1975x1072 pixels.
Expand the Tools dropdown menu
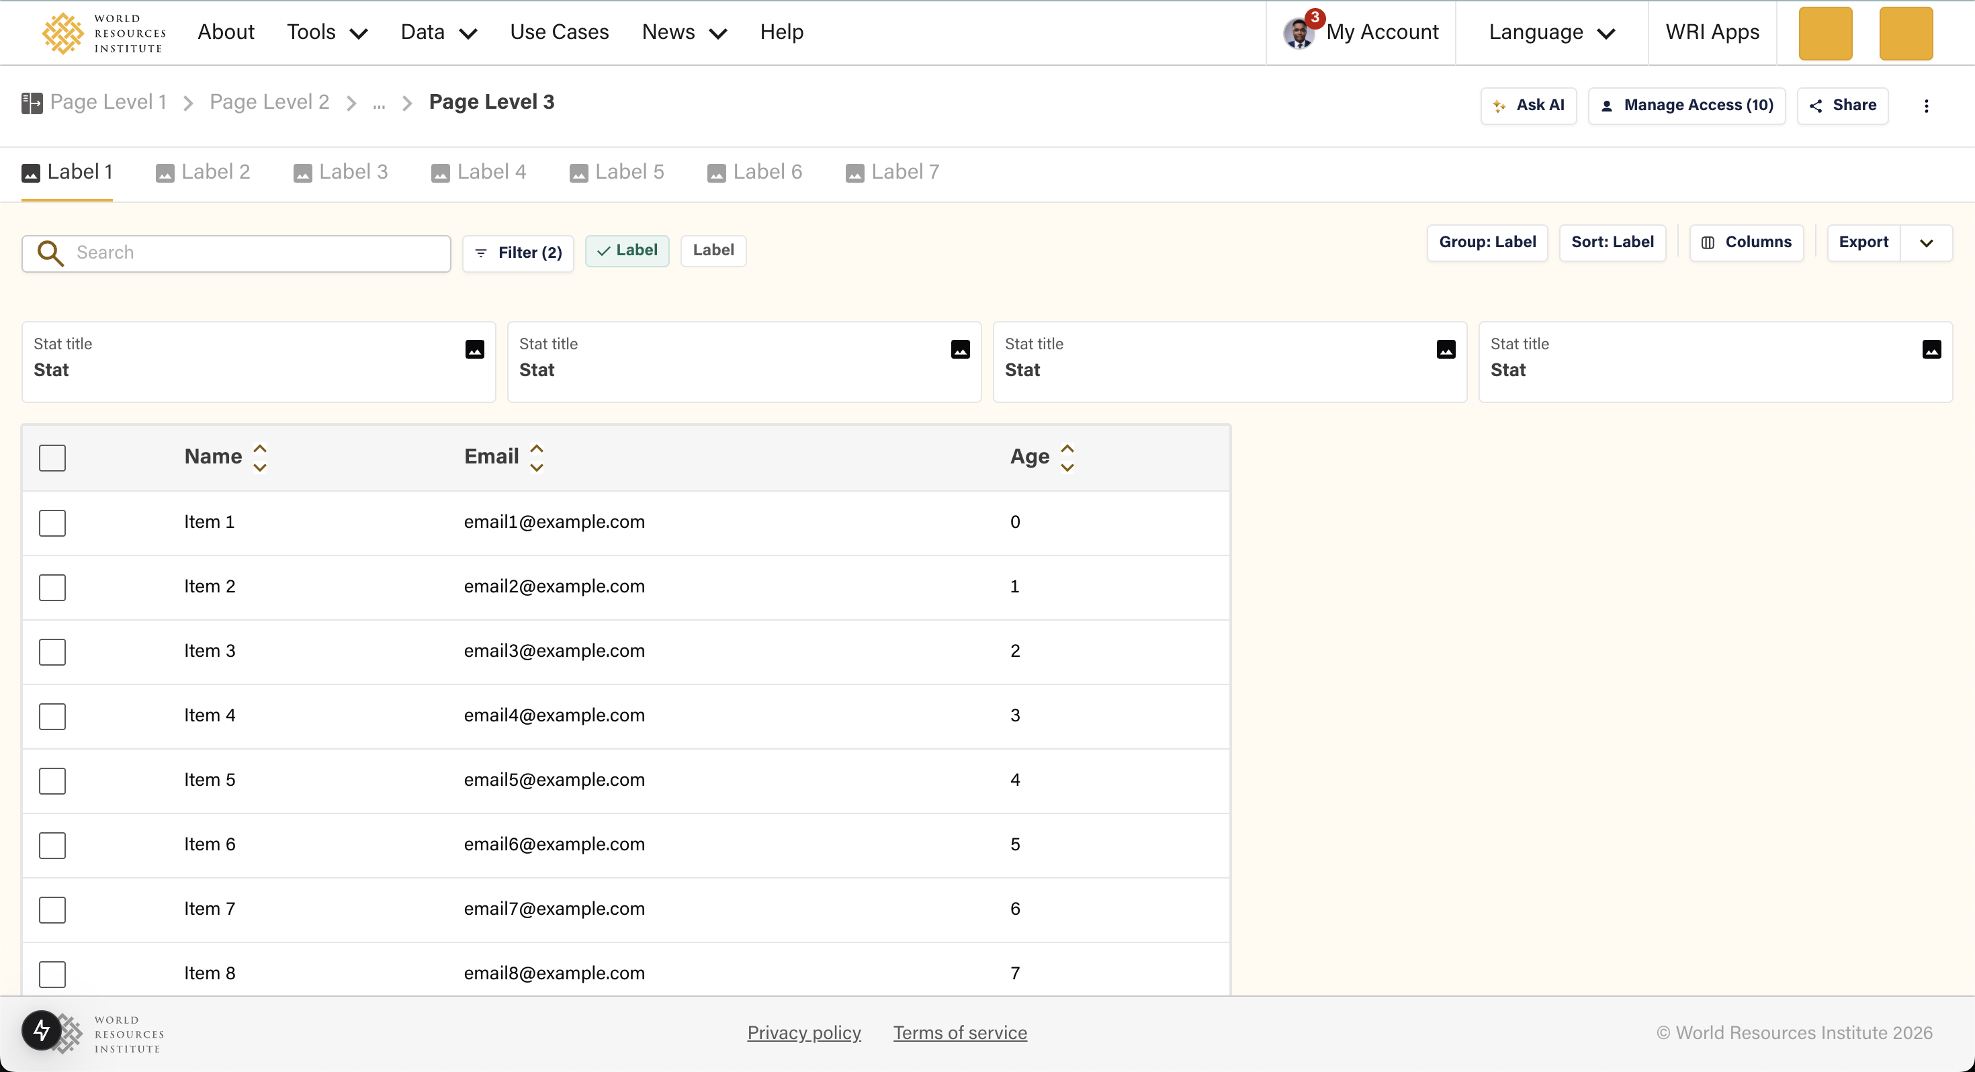[x=326, y=32]
